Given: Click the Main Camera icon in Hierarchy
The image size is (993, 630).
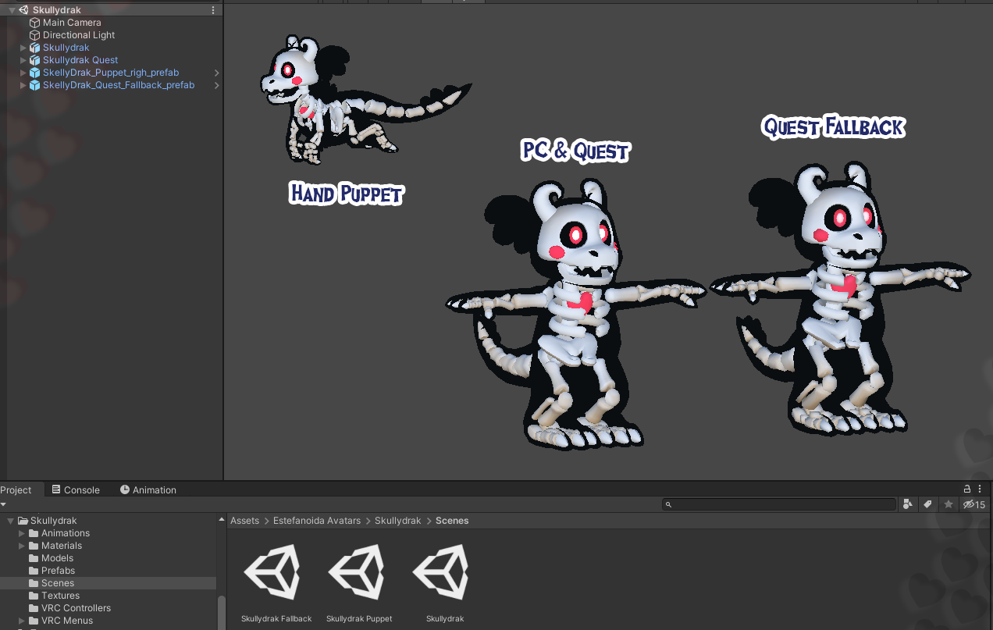Looking at the screenshot, I should point(34,23).
